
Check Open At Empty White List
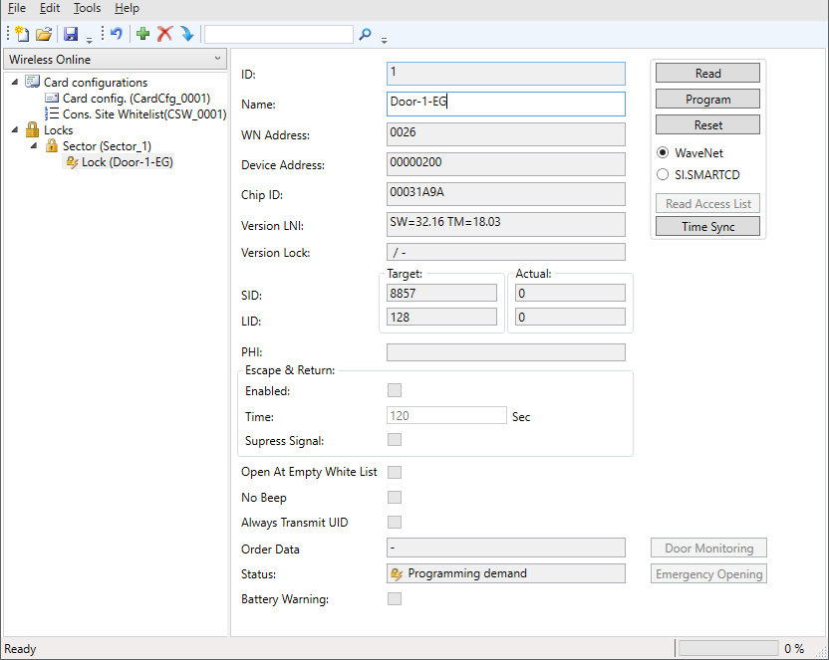pyautogui.click(x=395, y=472)
